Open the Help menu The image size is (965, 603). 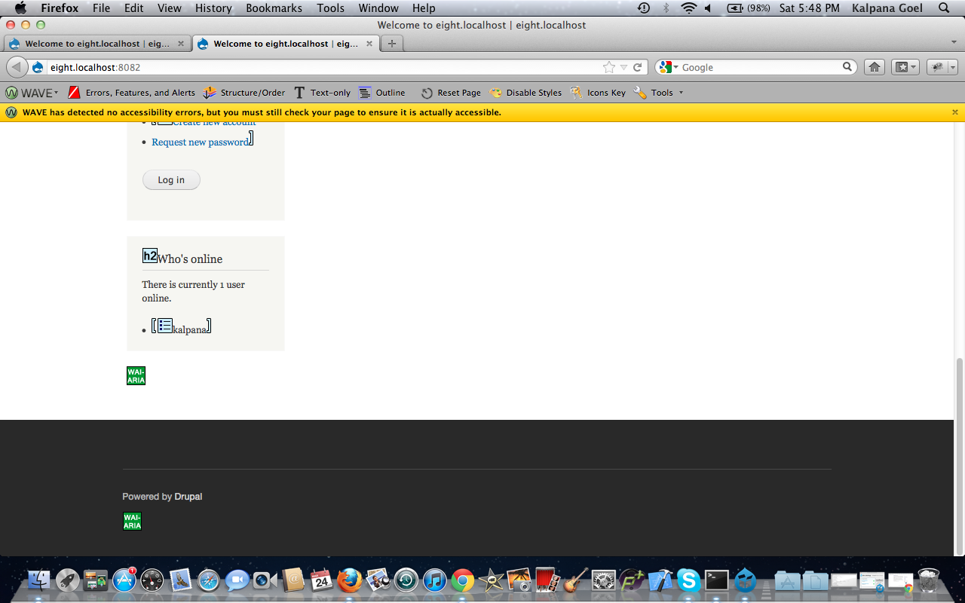coord(424,8)
